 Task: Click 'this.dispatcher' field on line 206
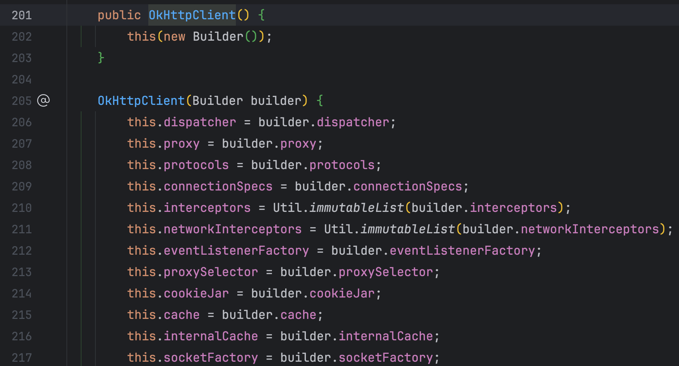click(x=182, y=122)
